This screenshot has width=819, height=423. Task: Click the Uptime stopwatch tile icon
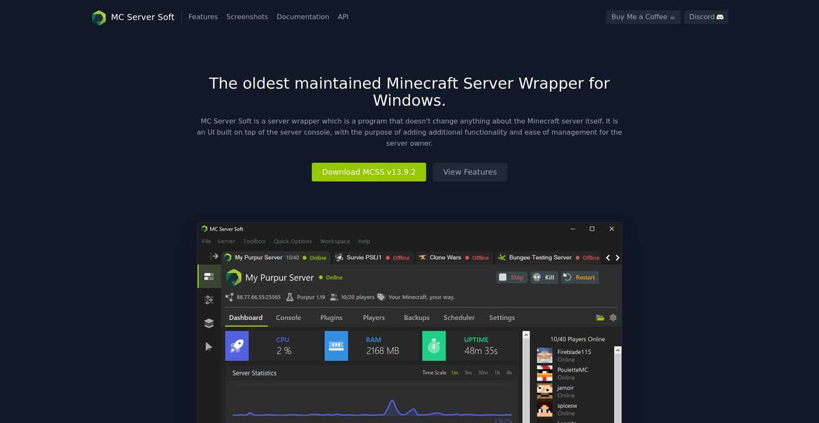click(x=434, y=346)
